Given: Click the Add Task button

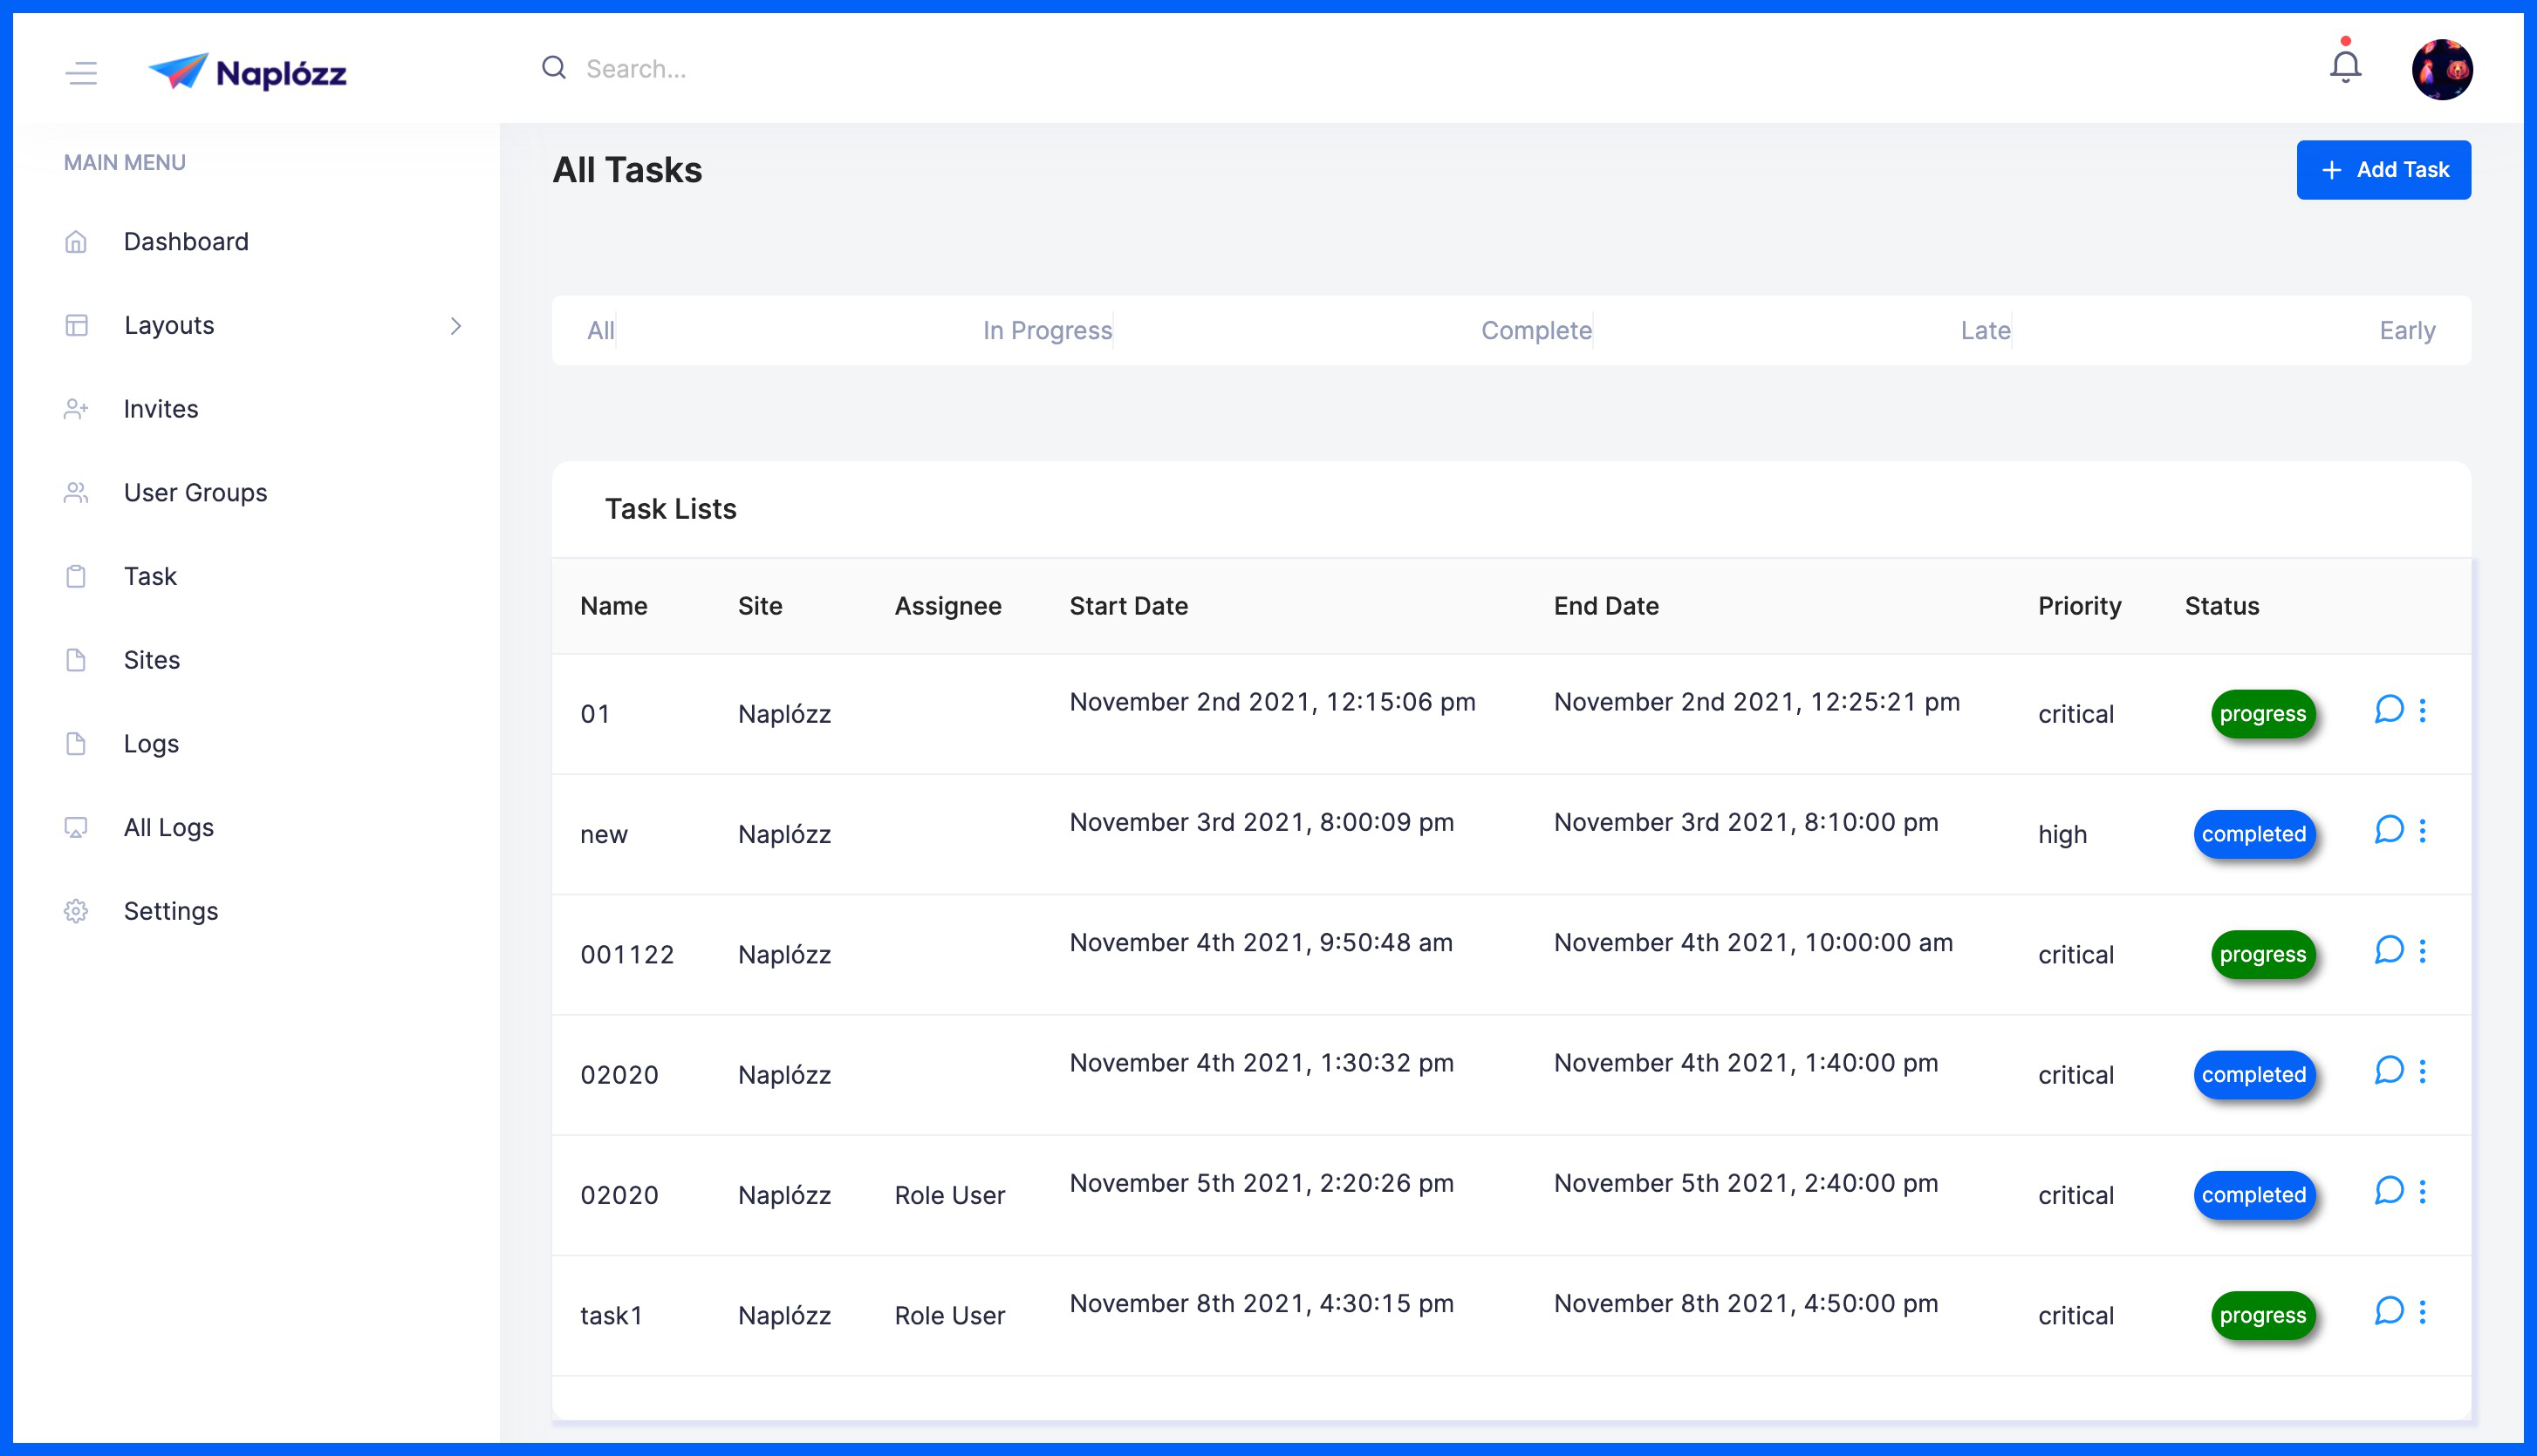Looking at the screenshot, I should click(2383, 170).
